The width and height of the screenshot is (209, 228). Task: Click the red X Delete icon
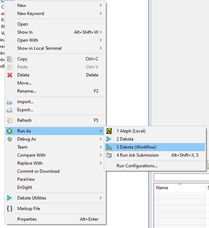(x=10, y=75)
